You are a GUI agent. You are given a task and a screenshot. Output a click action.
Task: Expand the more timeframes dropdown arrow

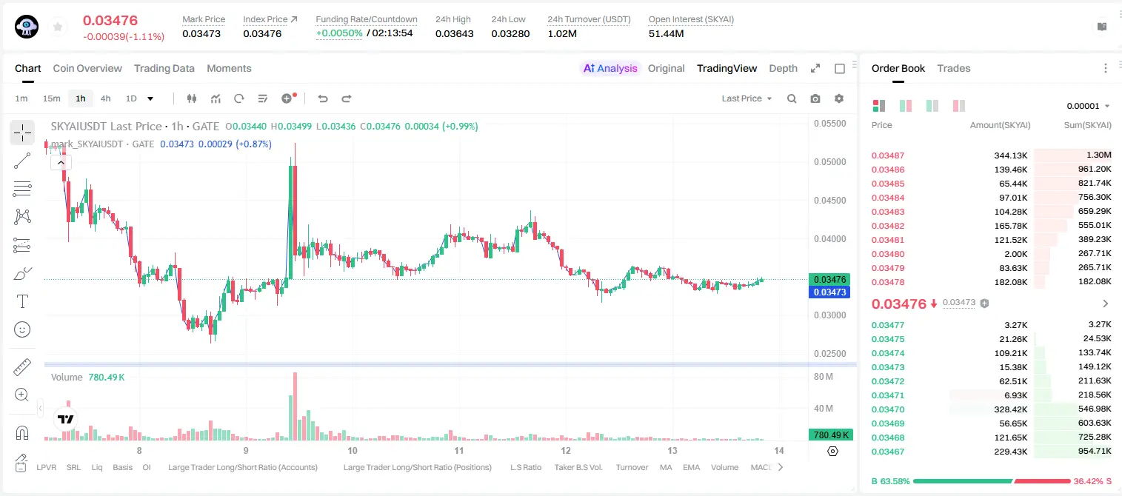[150, 98]
